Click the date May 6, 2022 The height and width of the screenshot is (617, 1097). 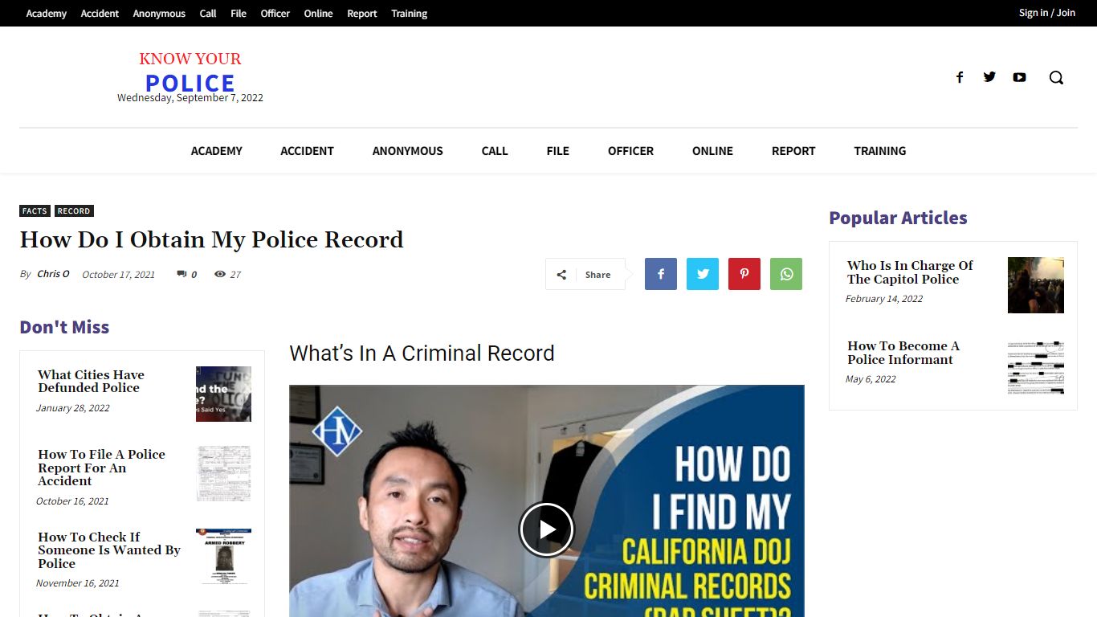point(871,379)
